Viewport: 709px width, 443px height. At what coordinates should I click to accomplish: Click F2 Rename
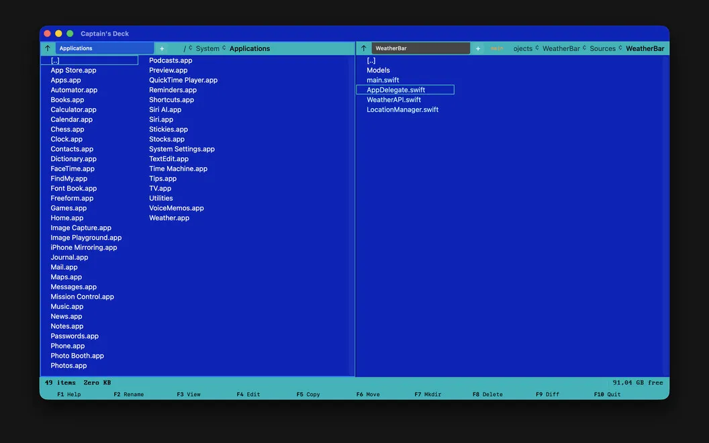click(x=128, y=394)
